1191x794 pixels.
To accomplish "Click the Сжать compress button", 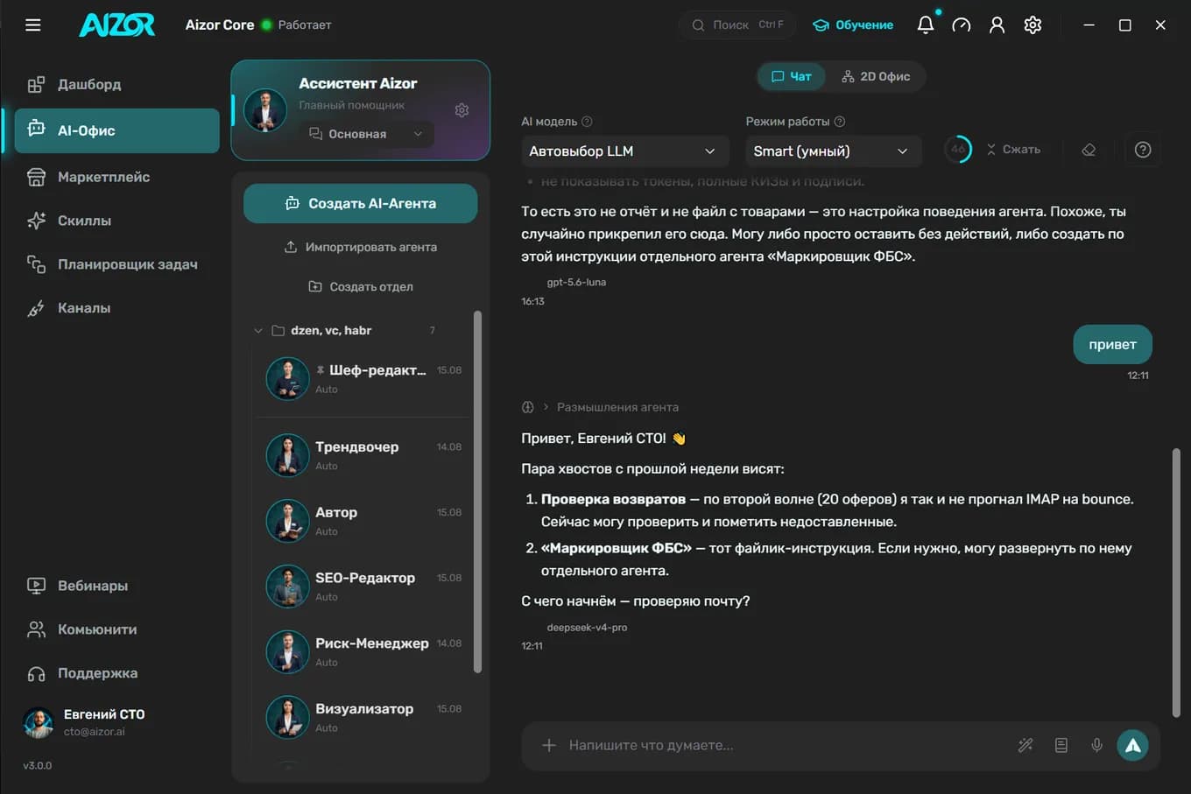I will tap(1013, 150).
